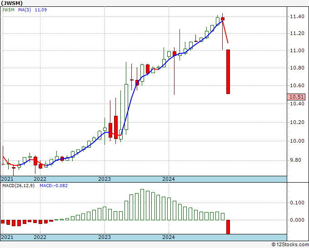Click the 11.20 price axis label
Viewport: 309px width, 248px height.
pos(297,33)
